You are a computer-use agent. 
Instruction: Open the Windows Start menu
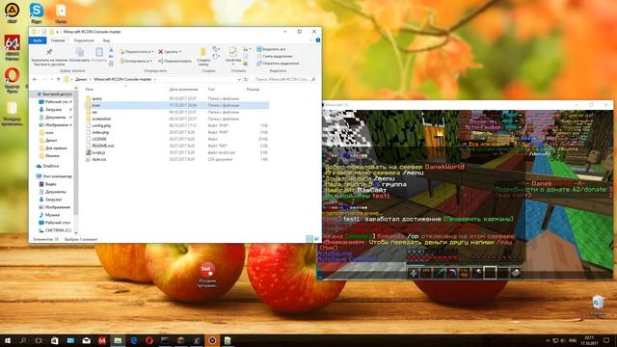pyautogui.click(x=7, y=340)
